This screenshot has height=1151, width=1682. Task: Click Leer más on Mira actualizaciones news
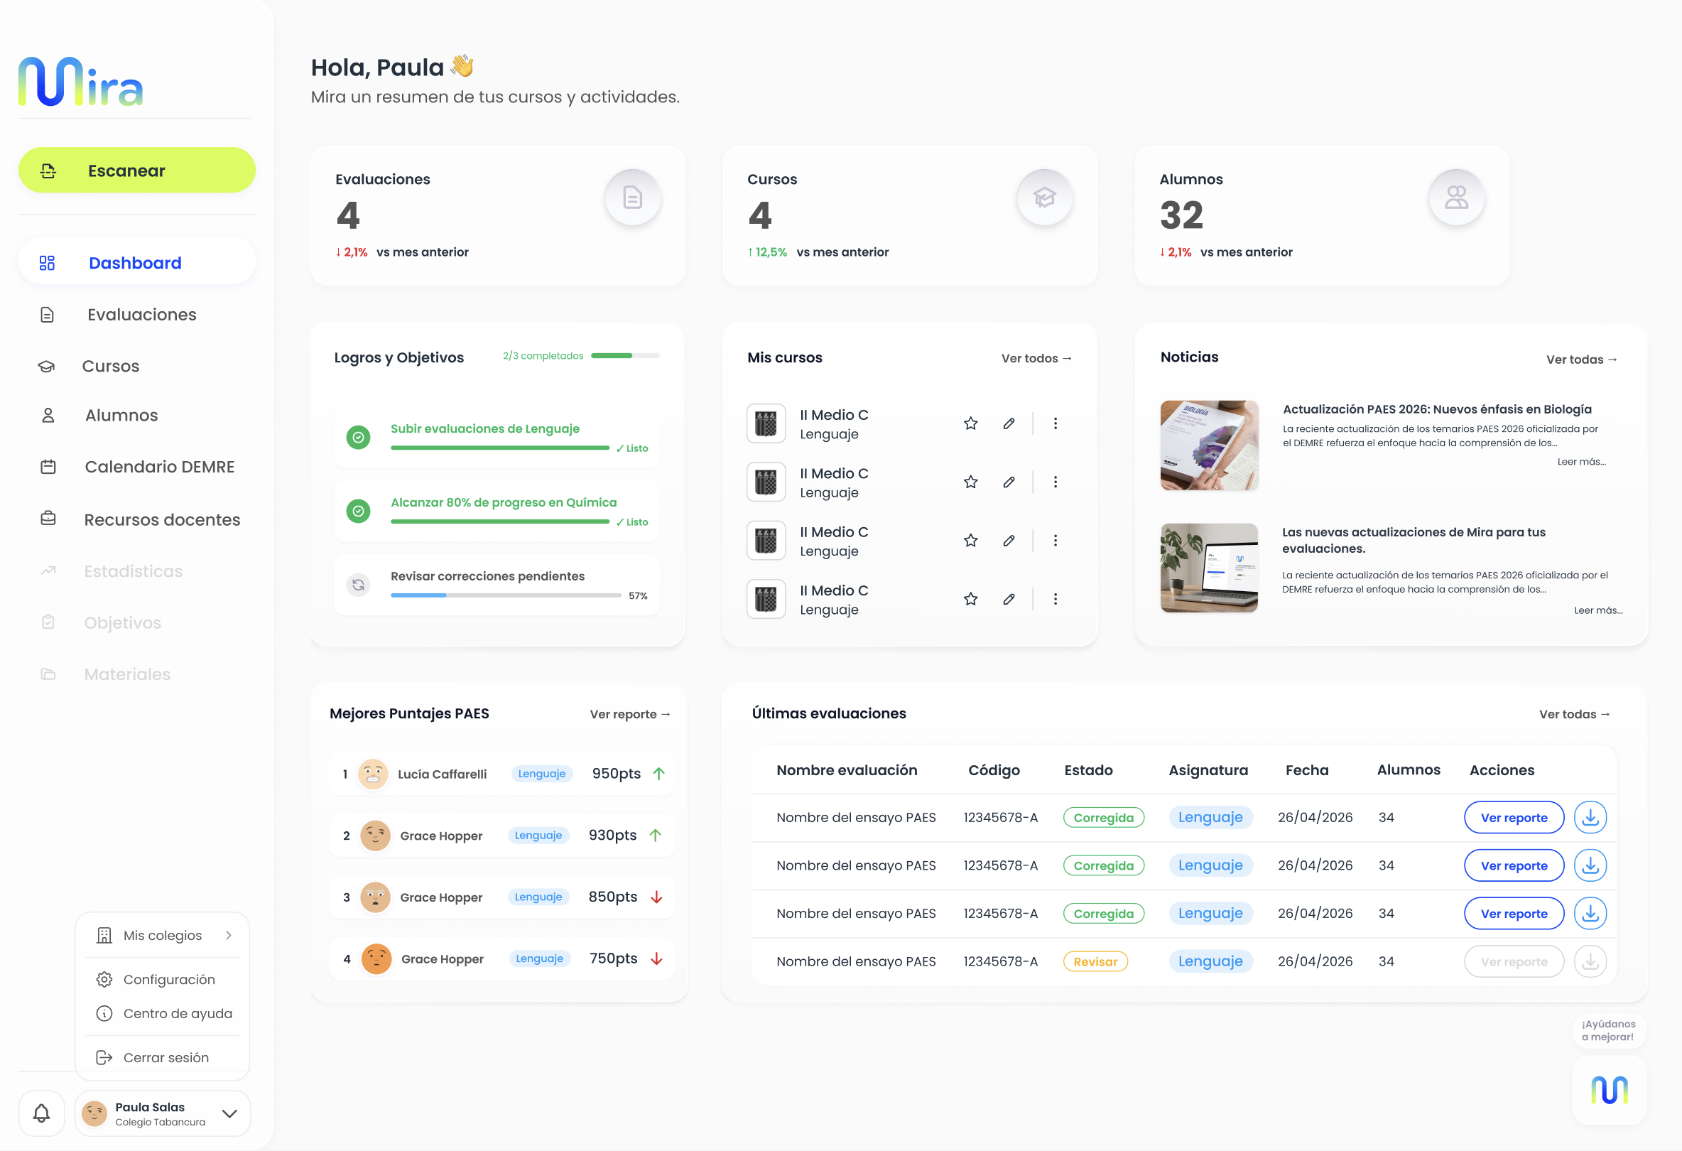pos(1598,610)
